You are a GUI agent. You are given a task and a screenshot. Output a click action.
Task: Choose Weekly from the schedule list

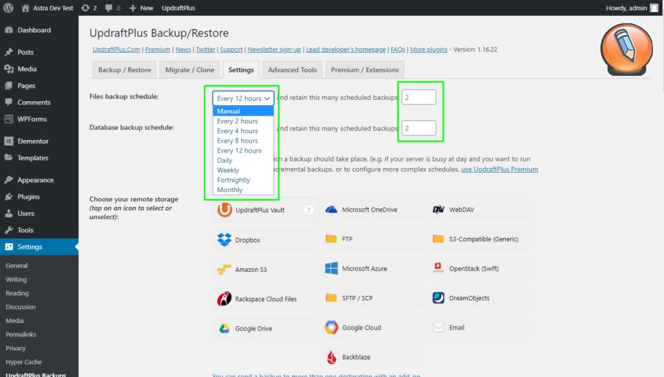(243, 170)
